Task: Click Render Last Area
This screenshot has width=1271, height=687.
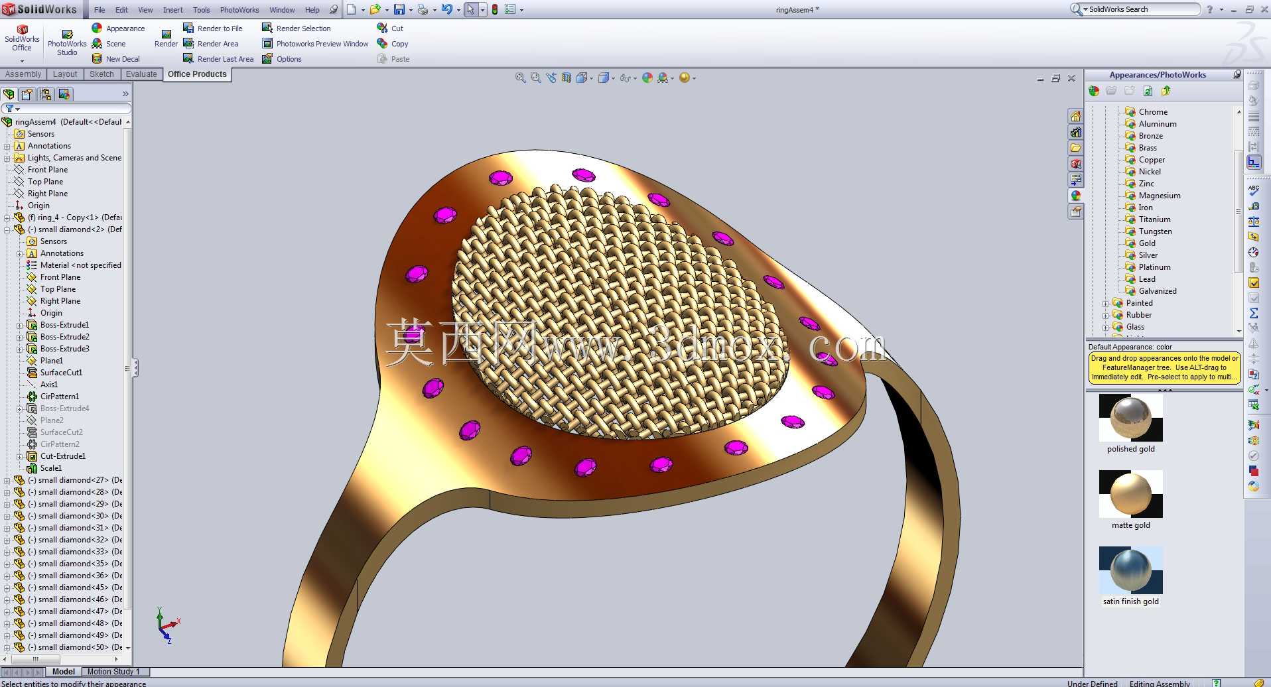Action: pyautogui.click(x=218, y=59)
